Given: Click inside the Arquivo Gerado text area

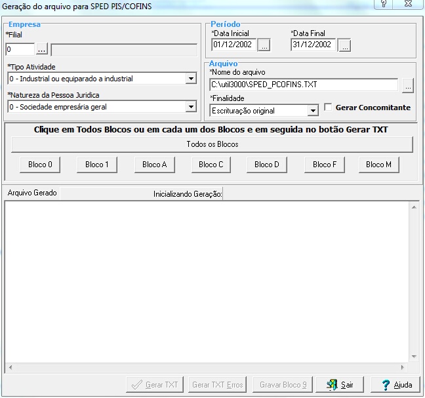Looking at the screenshot, I should (207, 282).
